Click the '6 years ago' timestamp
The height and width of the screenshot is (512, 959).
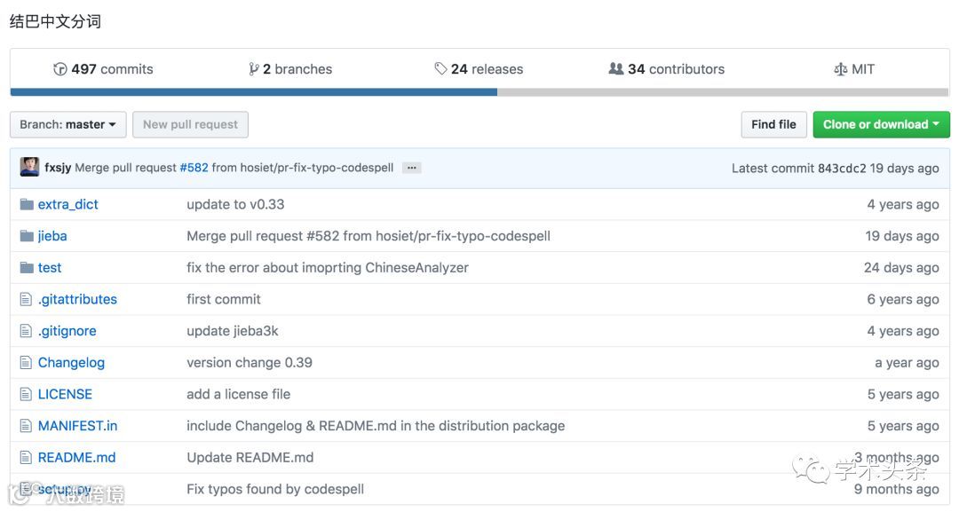coord(903,299)
